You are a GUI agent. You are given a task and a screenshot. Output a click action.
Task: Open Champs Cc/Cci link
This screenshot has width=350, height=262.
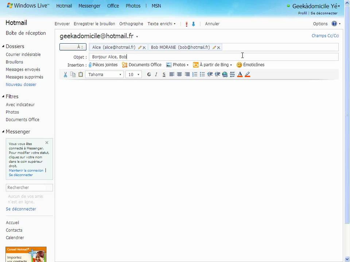coord(325,36)
